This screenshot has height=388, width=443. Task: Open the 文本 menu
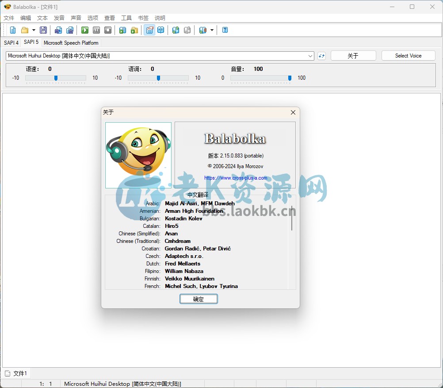(42, 18)
